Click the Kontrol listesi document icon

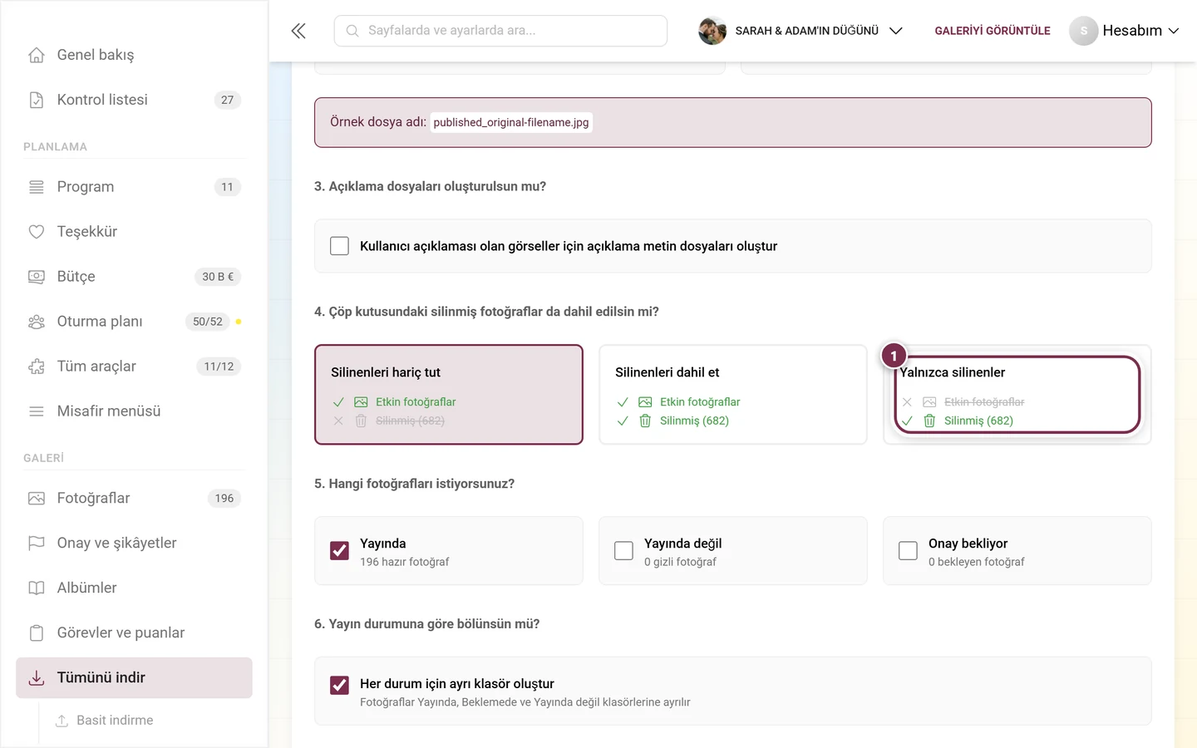(x=37, y=100)
